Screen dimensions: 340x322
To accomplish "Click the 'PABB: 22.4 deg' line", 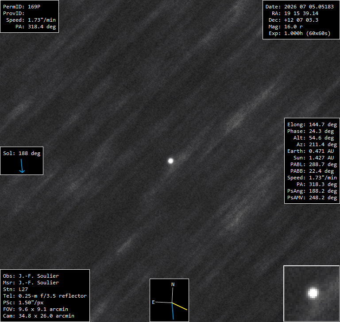I will pyautogui.click(x=312, y=171).
